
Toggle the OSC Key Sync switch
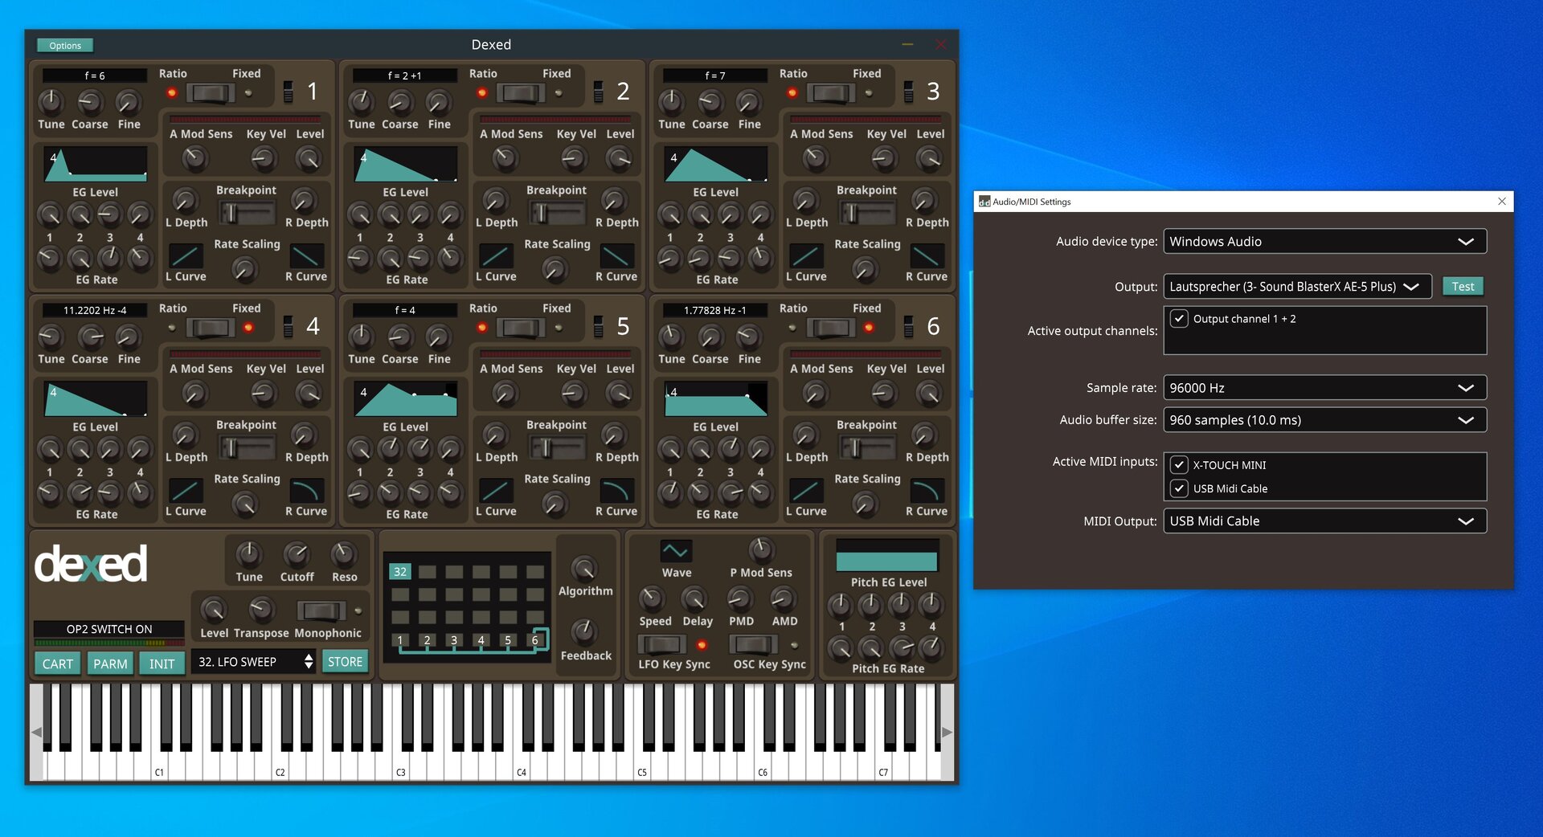pyautogui.click(x=753, y=644)
